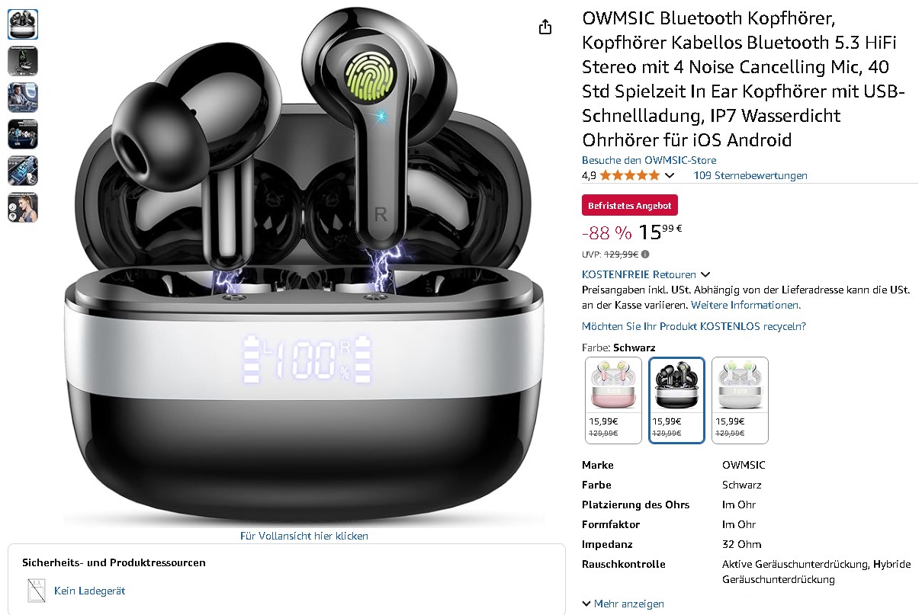Visit the OWMSIC-Store link
This screenshot has width=922, height=615.
(649, 160)
